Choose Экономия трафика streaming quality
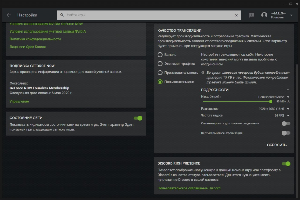This screenshot has height=200, width=300. click(160, 64)
